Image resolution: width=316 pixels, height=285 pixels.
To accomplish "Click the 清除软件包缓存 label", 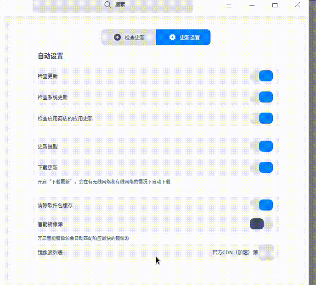I will coord(55,205).
